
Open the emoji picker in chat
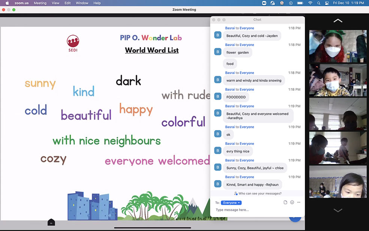[x=292, y=202]
